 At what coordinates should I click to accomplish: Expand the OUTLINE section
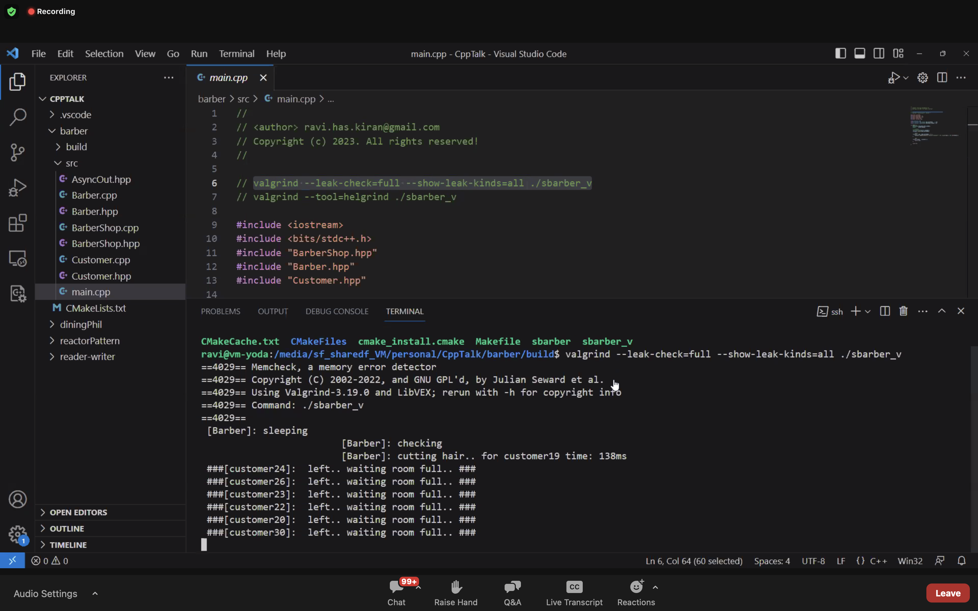point(110,529)
